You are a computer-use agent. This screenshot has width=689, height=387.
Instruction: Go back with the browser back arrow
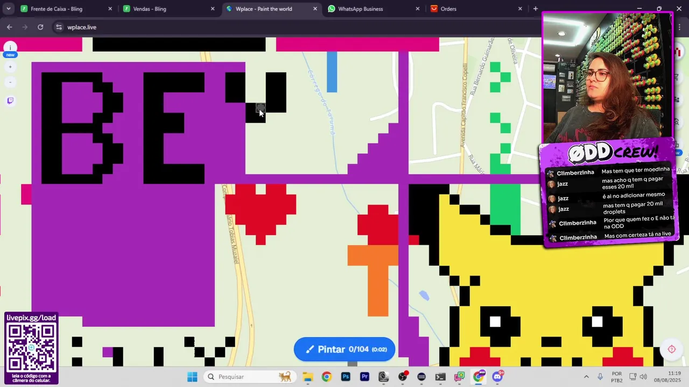tap(10, 27)
